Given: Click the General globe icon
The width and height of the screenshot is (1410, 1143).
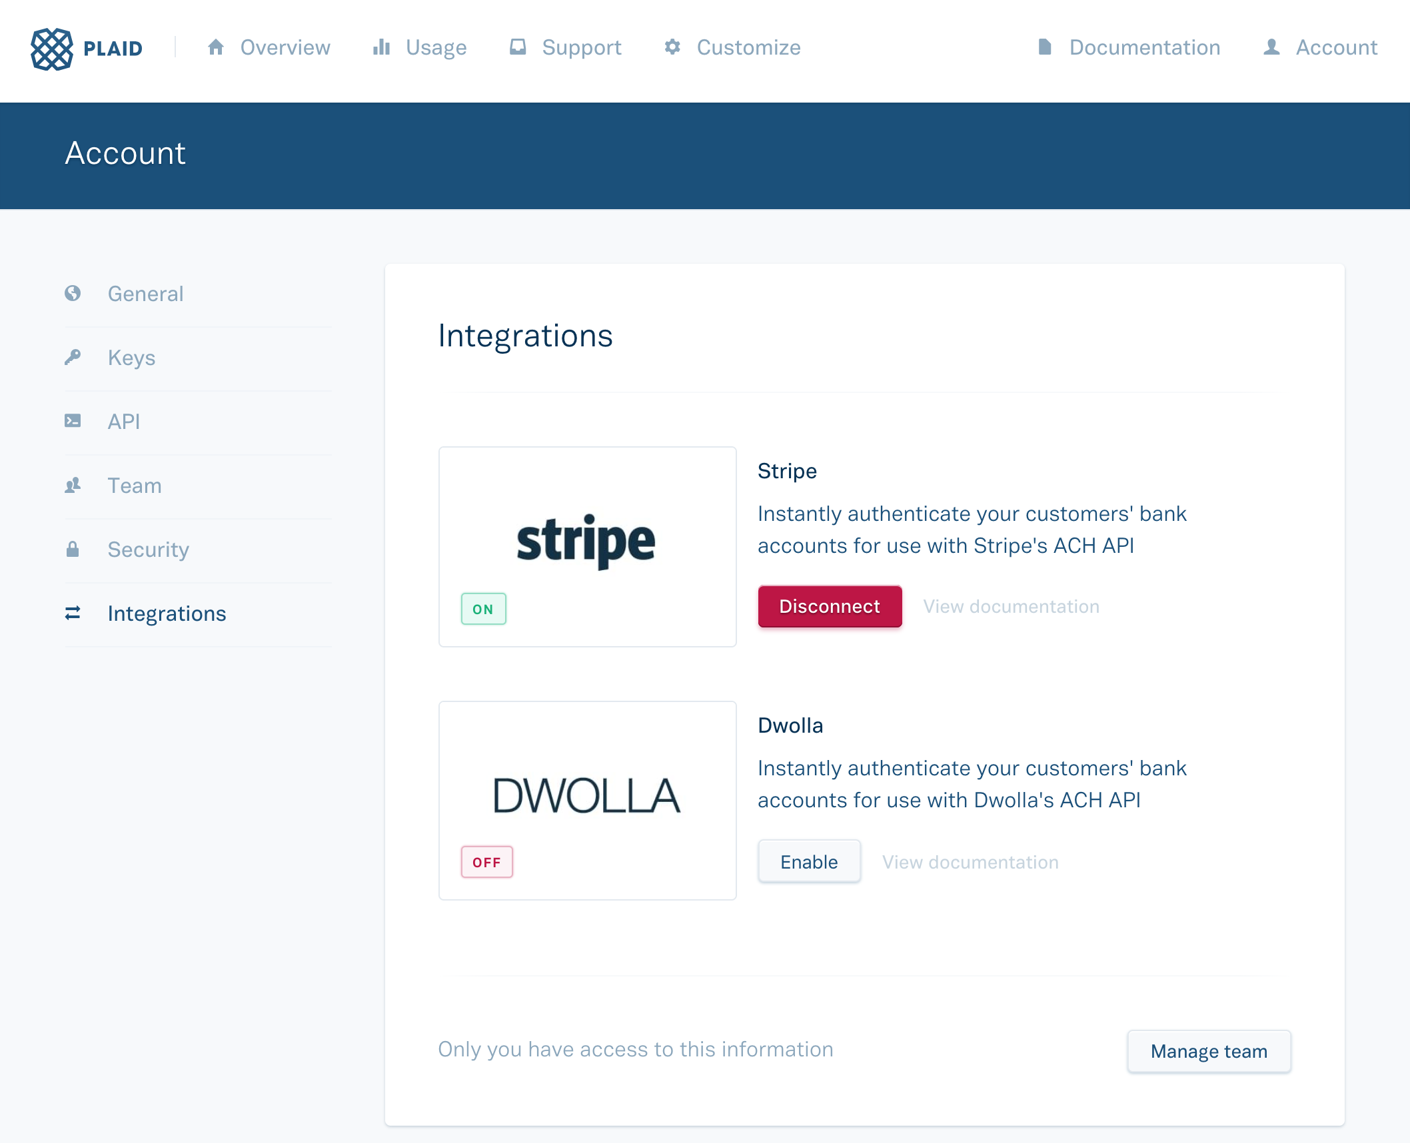Looking at the screenshot, I should point(73,293).
